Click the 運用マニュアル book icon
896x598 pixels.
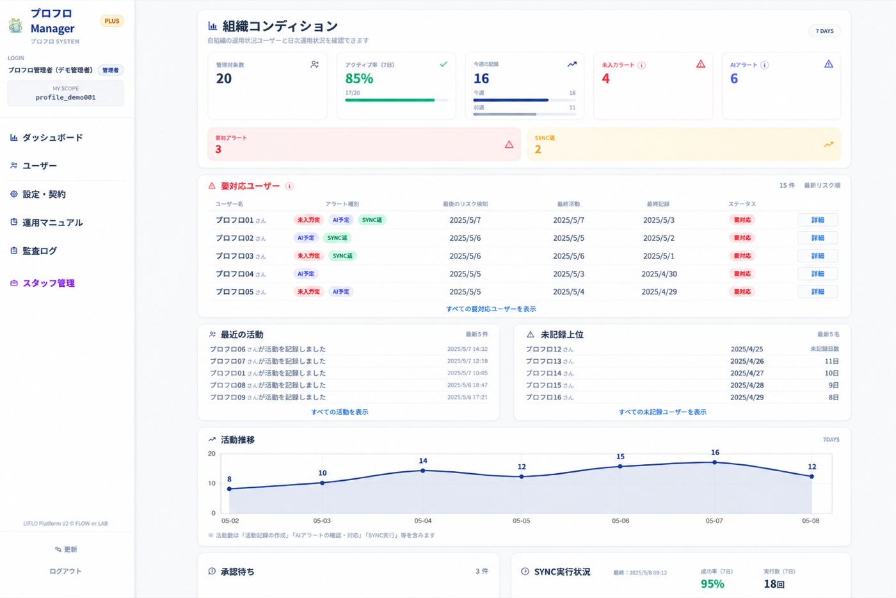(x=13, y=222)
